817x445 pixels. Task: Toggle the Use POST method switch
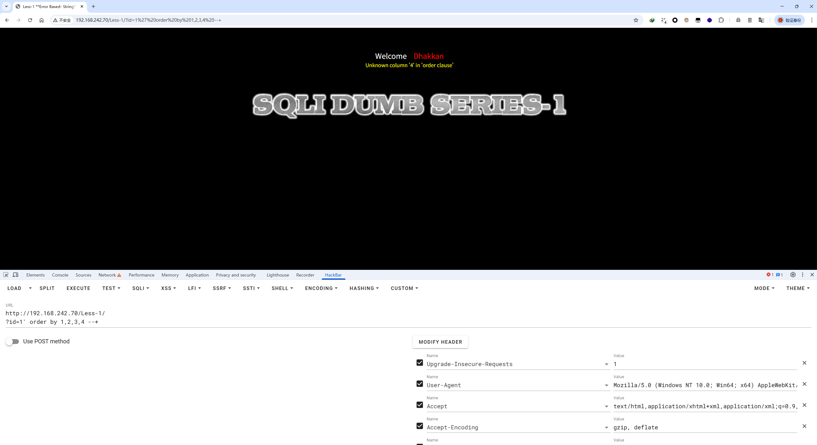12,341
